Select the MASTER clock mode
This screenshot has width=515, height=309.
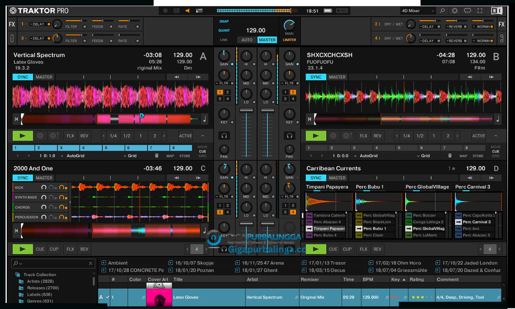tap(267, 40)
